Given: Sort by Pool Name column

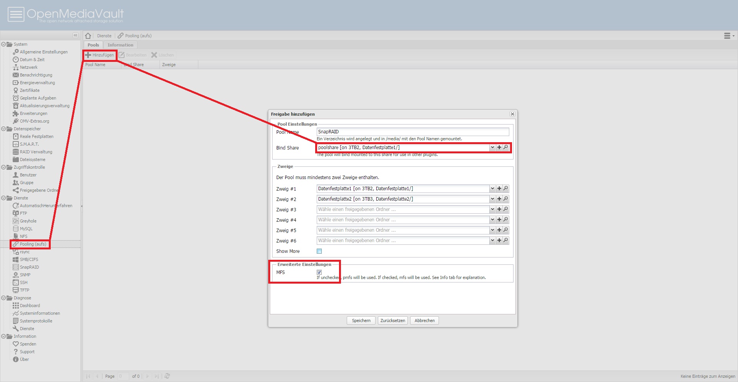Looking at the screenshot, I should coord(102,65).
